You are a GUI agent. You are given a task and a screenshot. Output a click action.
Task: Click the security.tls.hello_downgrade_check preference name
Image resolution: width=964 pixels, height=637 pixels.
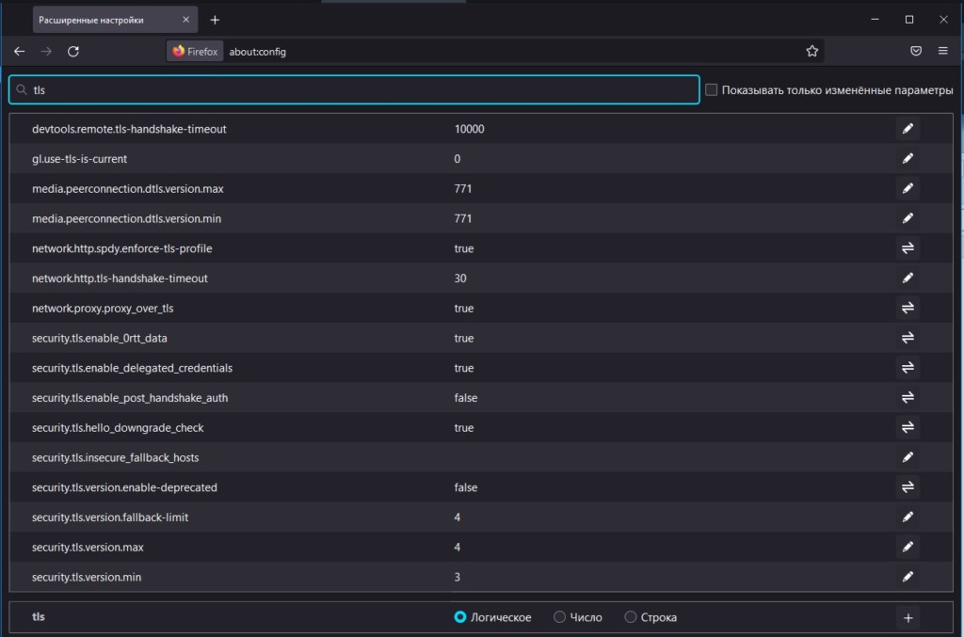118,427
